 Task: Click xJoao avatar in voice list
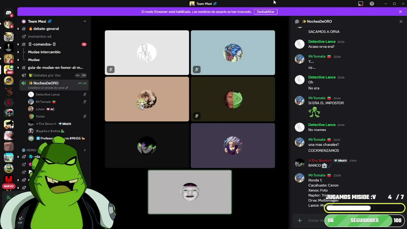(x=31, y=109)
